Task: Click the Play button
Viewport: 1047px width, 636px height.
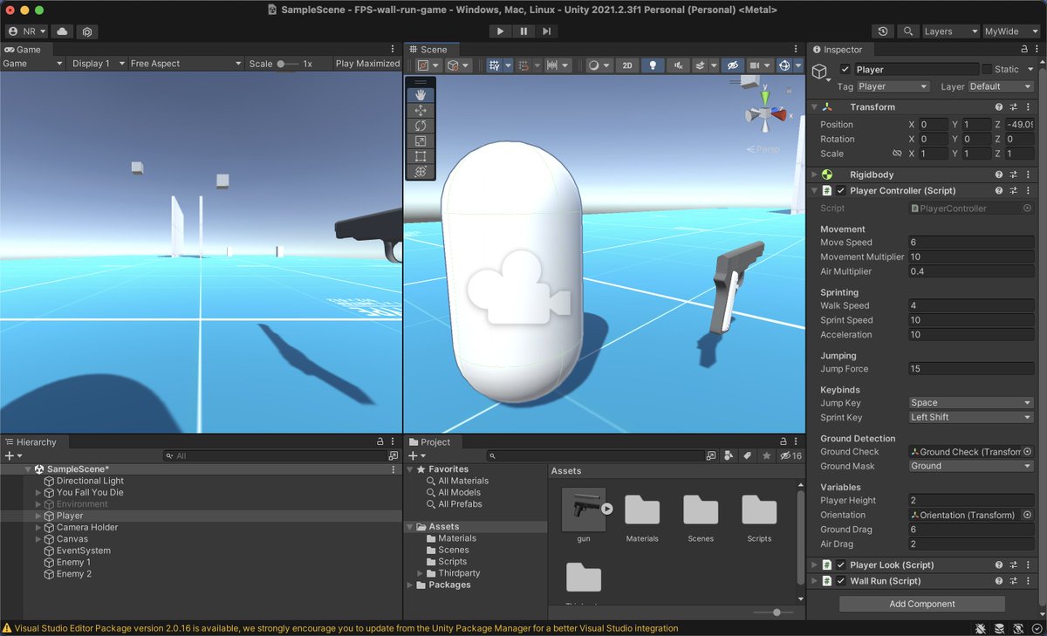Action: pyautogui.click(x=500, y=31)
